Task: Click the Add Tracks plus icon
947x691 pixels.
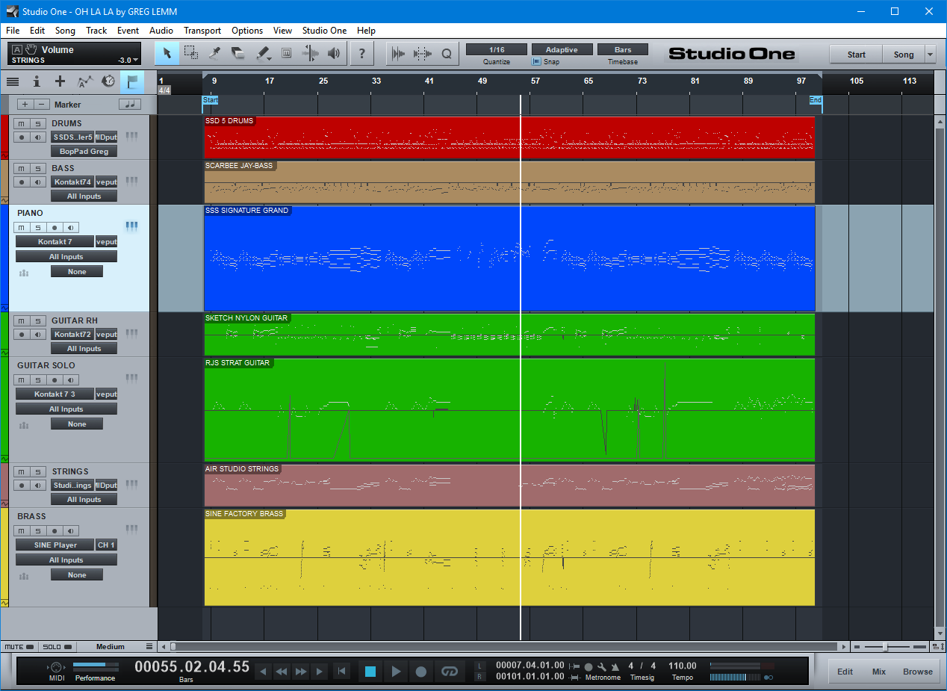Action: coord(60,81)
